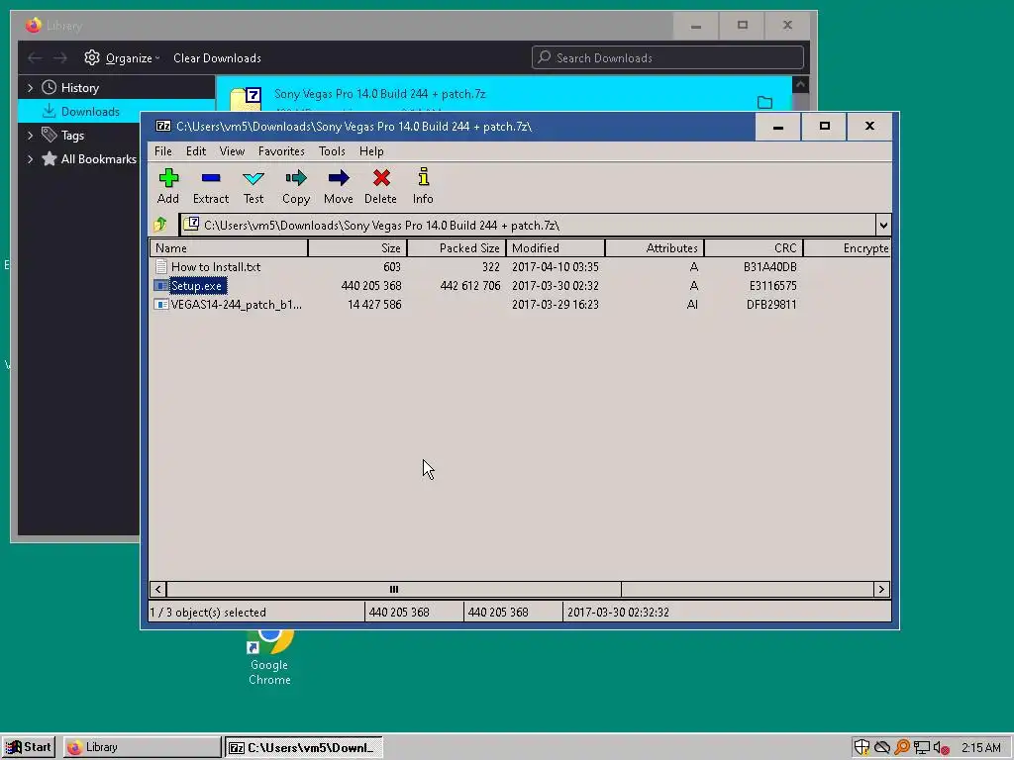Sort by the Size column header
1014x760 pixels.
click(357, 248)
